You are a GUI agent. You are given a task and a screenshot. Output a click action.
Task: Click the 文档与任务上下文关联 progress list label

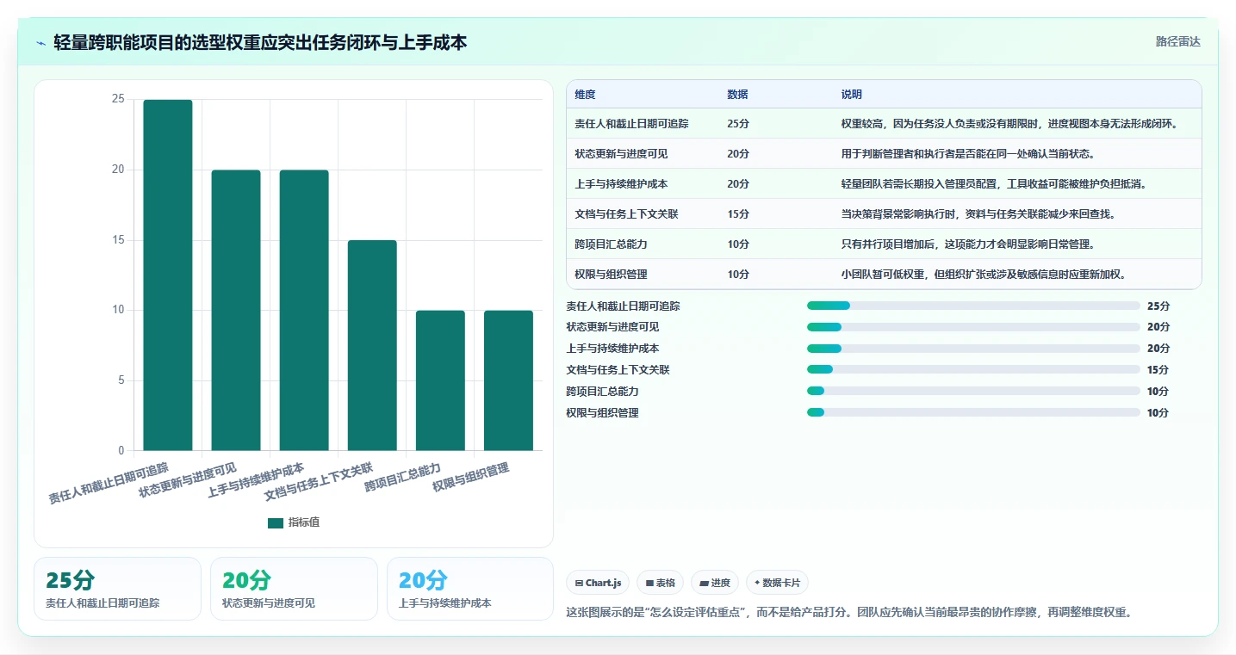pyautogui.click(x=618, y=369)
